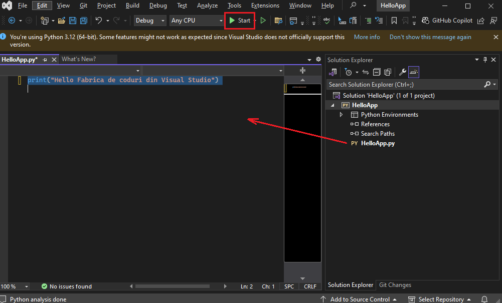The height and width of the screenshot is (303, 502).
Task: Click Don't show this message again
Action: point(430,37)
